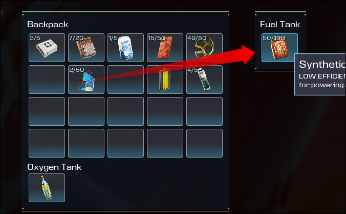Click last empty slot in third backpack row
The width and height of the screenshot is (346, 214).
pos(204,111)
